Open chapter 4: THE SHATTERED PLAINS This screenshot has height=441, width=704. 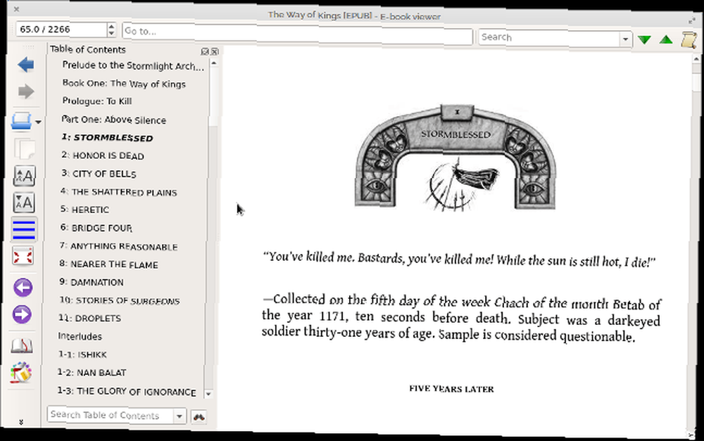[x=118, y=192]
